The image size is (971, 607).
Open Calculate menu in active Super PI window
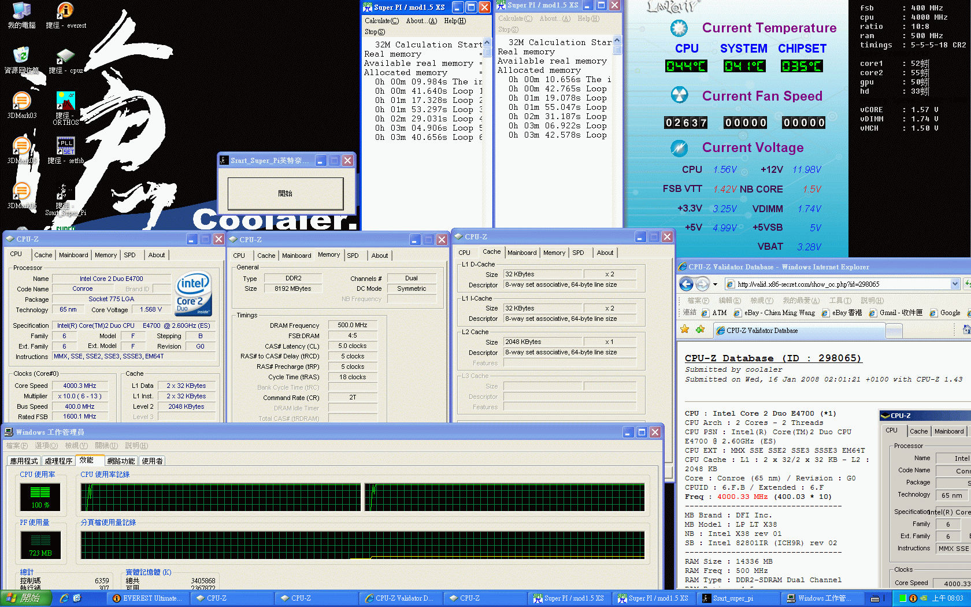pos(381,21)
